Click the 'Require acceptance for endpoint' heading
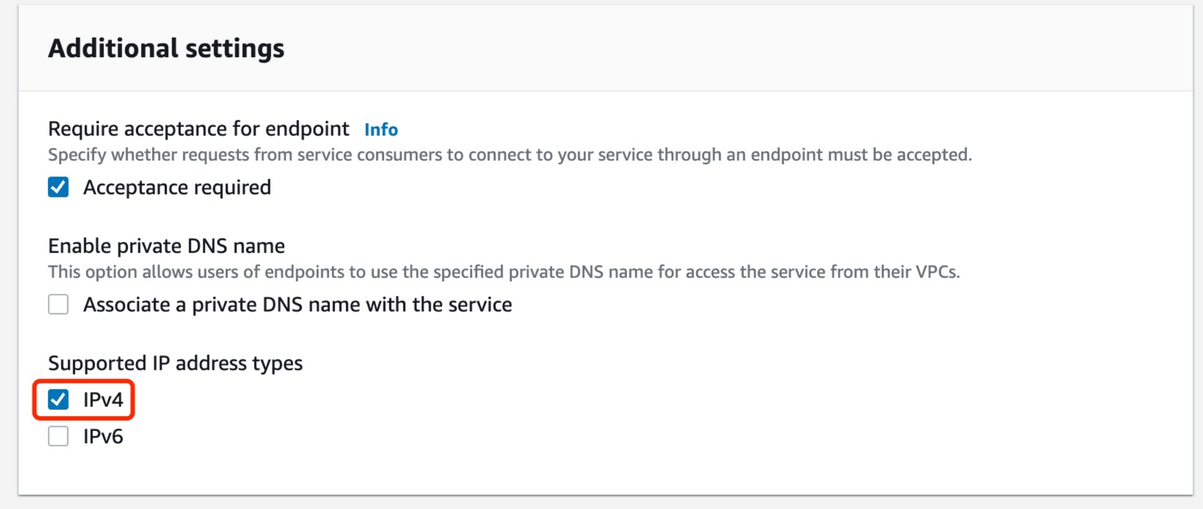This screenshot has width=1203, height=509. (x=198, y=129)
